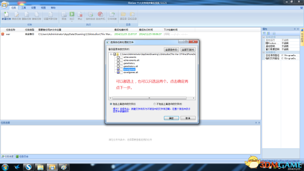Open the 工具 menu tab
This screenshot has width=304, height=171.
tap(23, 8)
